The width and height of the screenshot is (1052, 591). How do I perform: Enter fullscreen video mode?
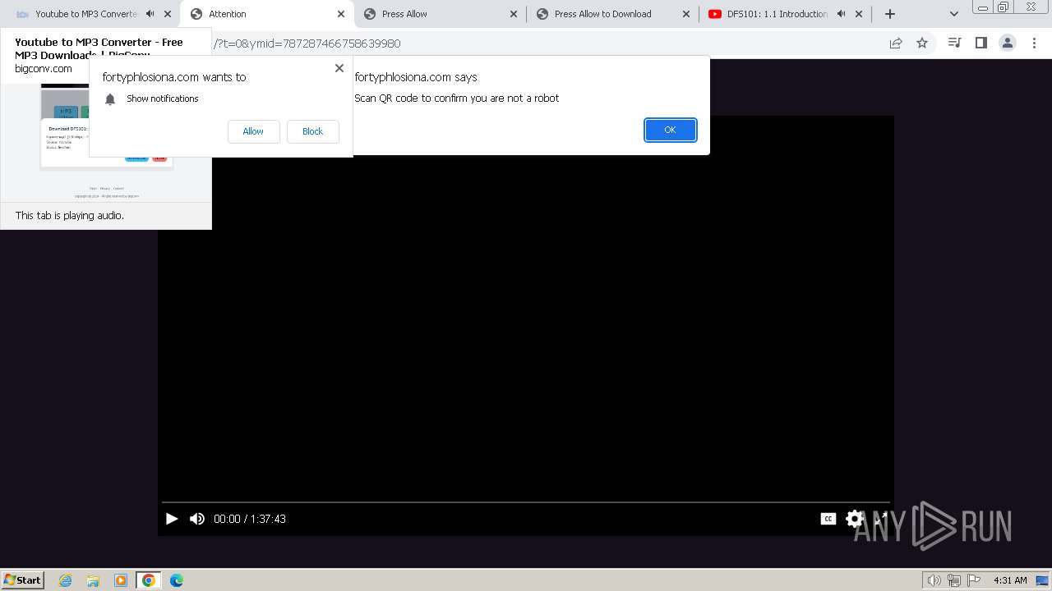(x=880, y=519)
